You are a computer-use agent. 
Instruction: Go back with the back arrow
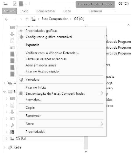7,19
